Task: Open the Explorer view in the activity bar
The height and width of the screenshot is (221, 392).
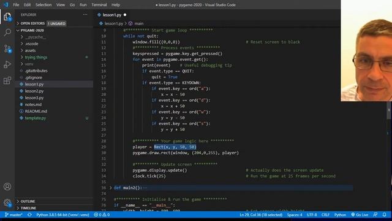Action: pyautogui.click(x=7, y=17)
